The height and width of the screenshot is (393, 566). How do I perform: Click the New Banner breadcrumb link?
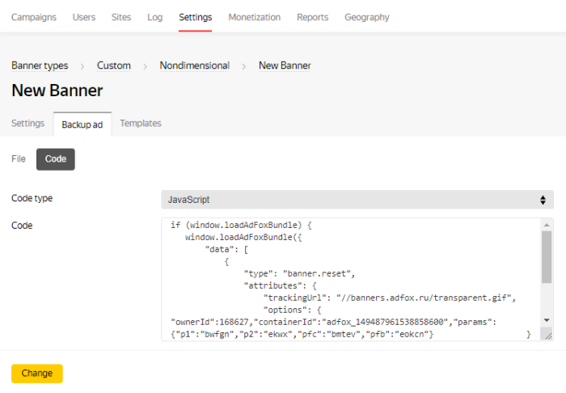click(285, 65)
